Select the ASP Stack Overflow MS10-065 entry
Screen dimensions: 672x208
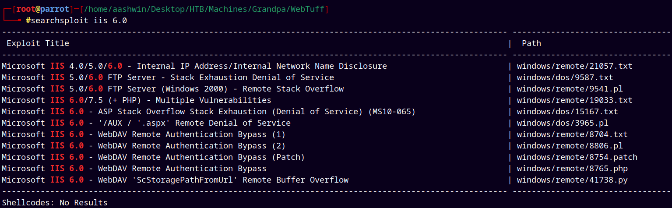click(x=209, y=112)
